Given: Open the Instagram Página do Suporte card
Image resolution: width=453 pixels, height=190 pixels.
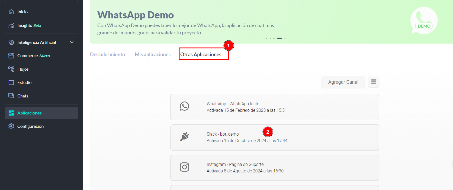Looking at the screenshot, I should point(274,168).
